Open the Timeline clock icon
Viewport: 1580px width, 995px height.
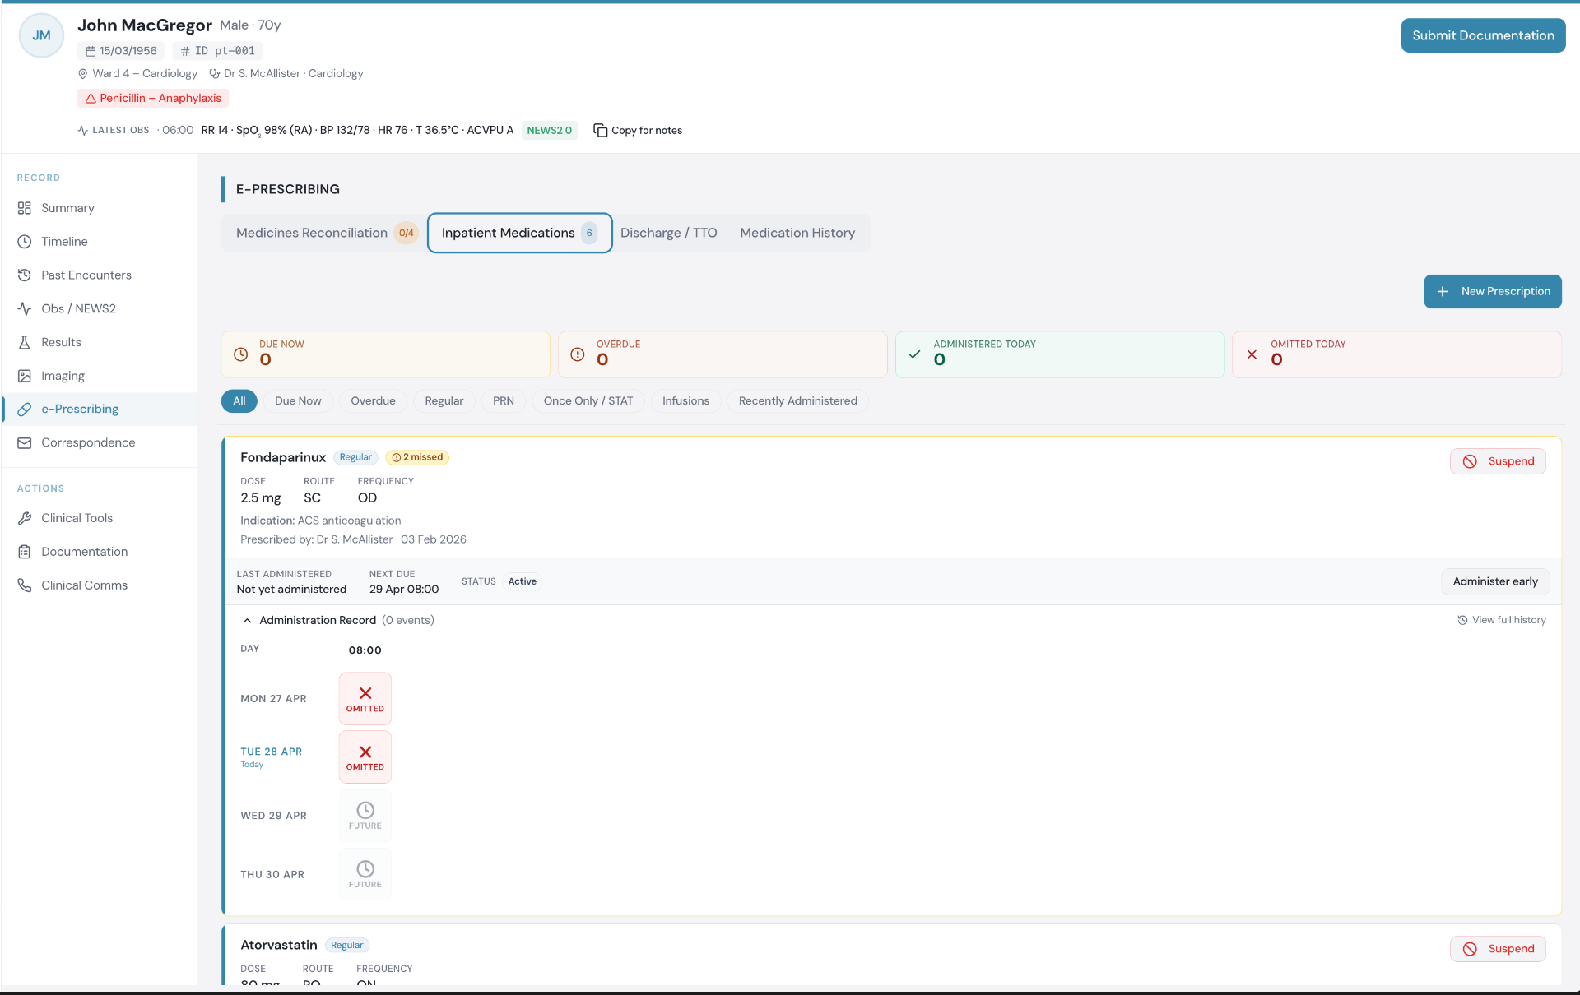25,242
